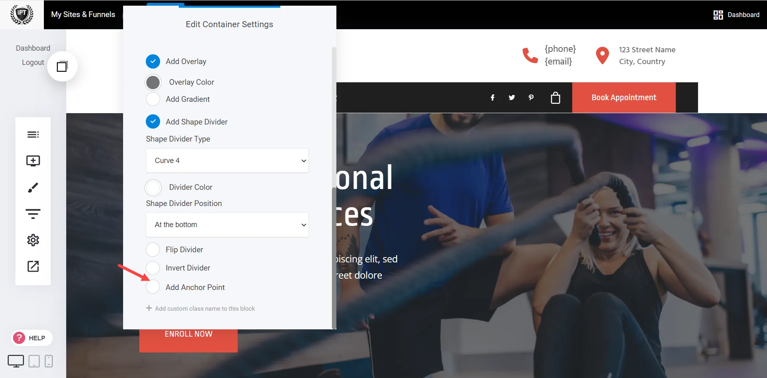This screenshot has width=767, height=378.
Task: Enable the Flip Divider option
Action: click(x=153, y=249)
